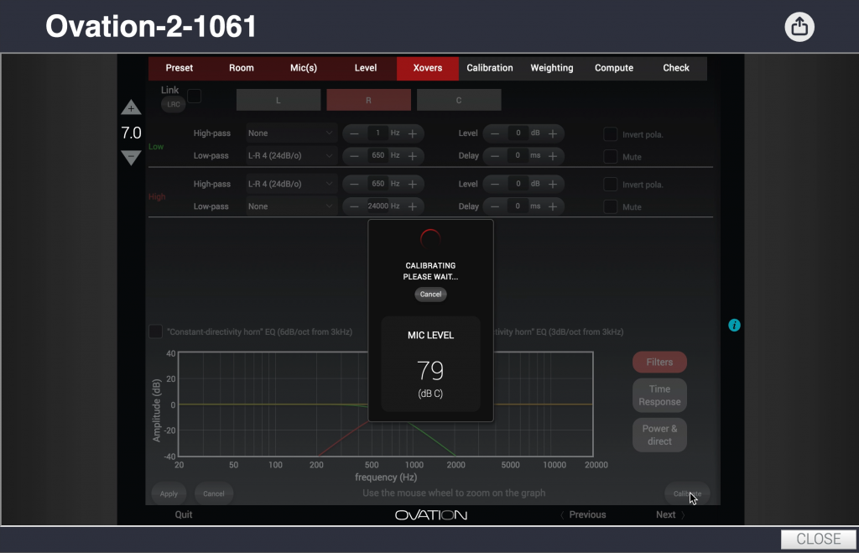Open the Mic(s) tab
This screenshot has height=553, width=859.
coord(304,68)
